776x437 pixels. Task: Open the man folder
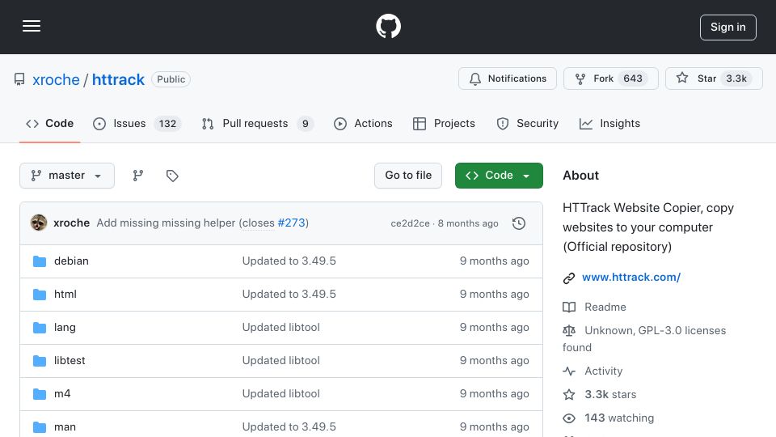click(65, 427)
